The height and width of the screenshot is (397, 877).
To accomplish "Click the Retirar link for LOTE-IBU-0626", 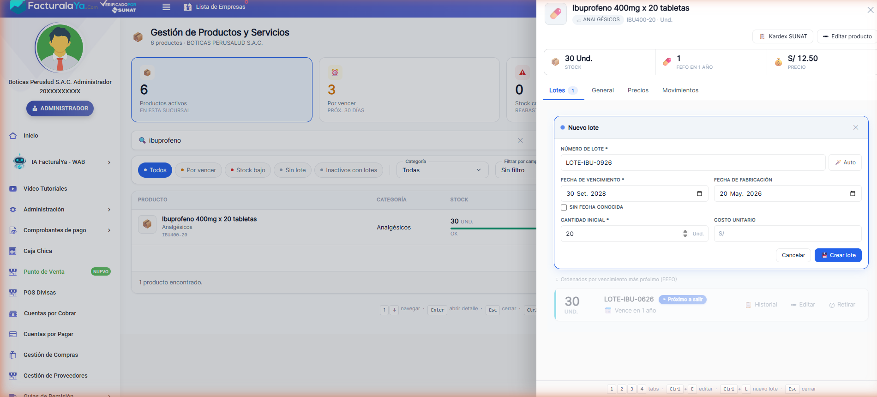I will [x=842, y=305].
